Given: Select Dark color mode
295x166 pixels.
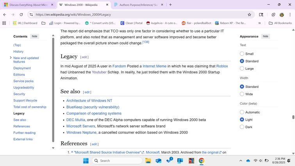Looking at the screenshot, I should [x=242, y=127].
